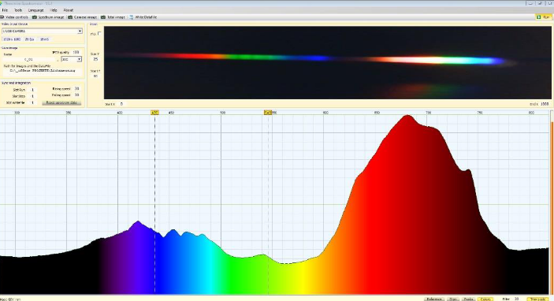Toggle the Peaks button
Viewport: 554px width, 301px height.
tap(468, 299)
